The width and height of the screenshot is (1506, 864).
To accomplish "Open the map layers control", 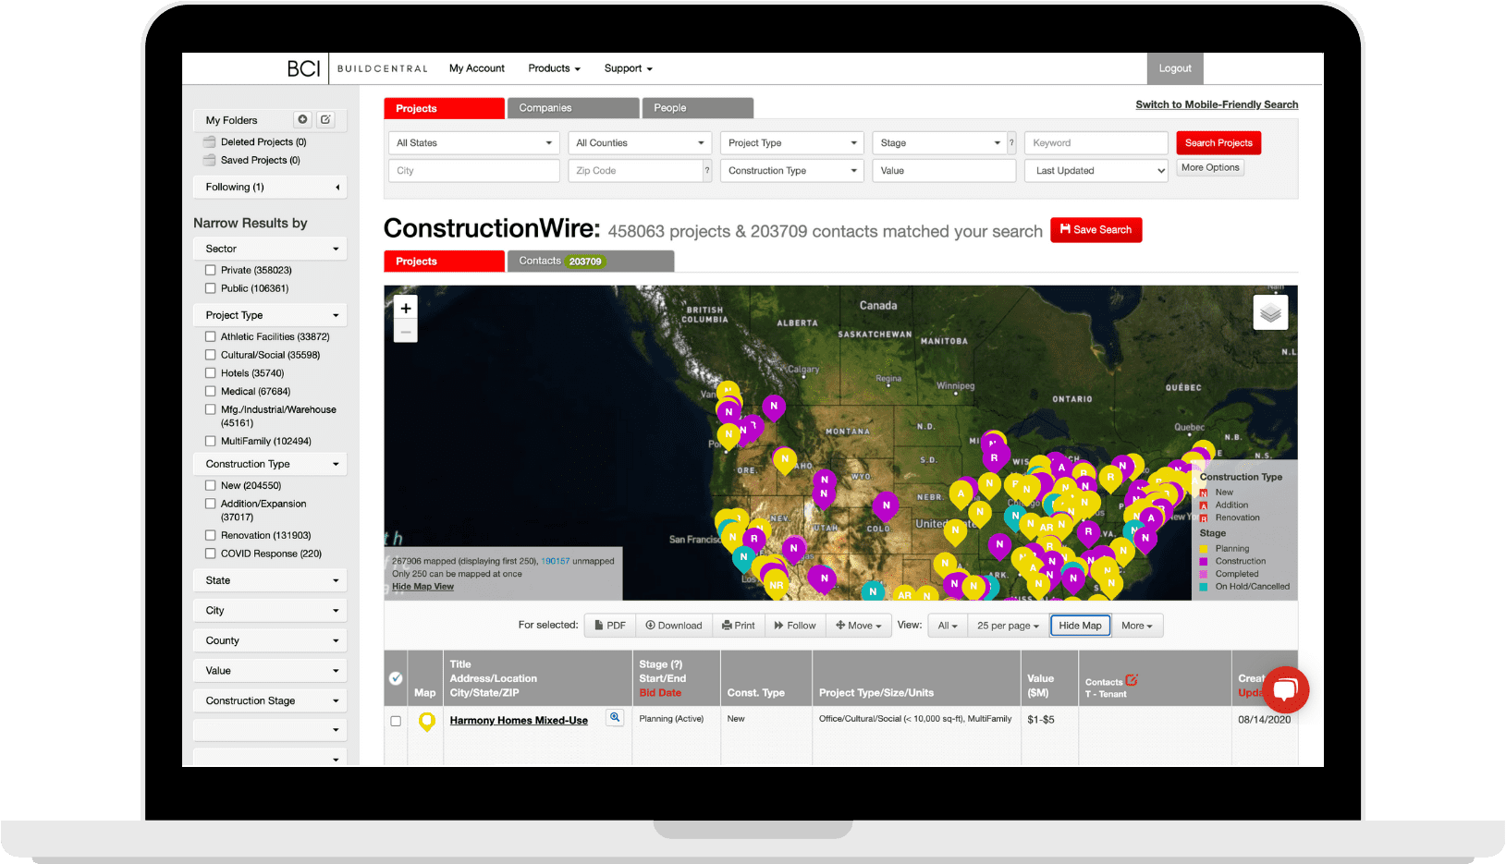I will point(1270,312).
